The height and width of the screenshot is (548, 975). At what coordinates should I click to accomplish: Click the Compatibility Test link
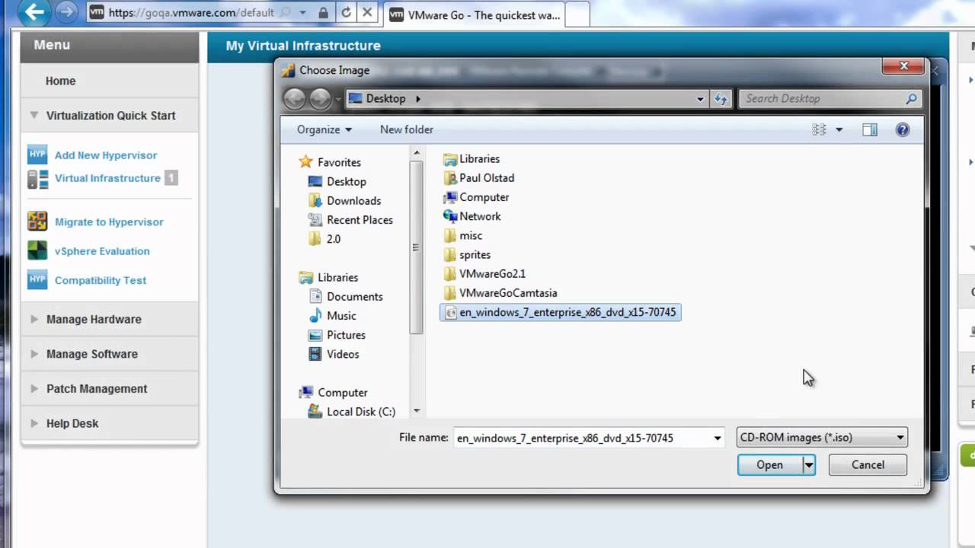pyautogui.click(x=101, y=279)
